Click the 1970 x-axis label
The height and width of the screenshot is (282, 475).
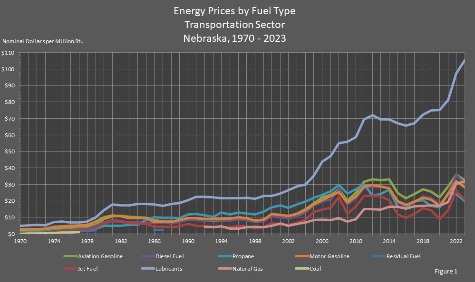(19, 241)
